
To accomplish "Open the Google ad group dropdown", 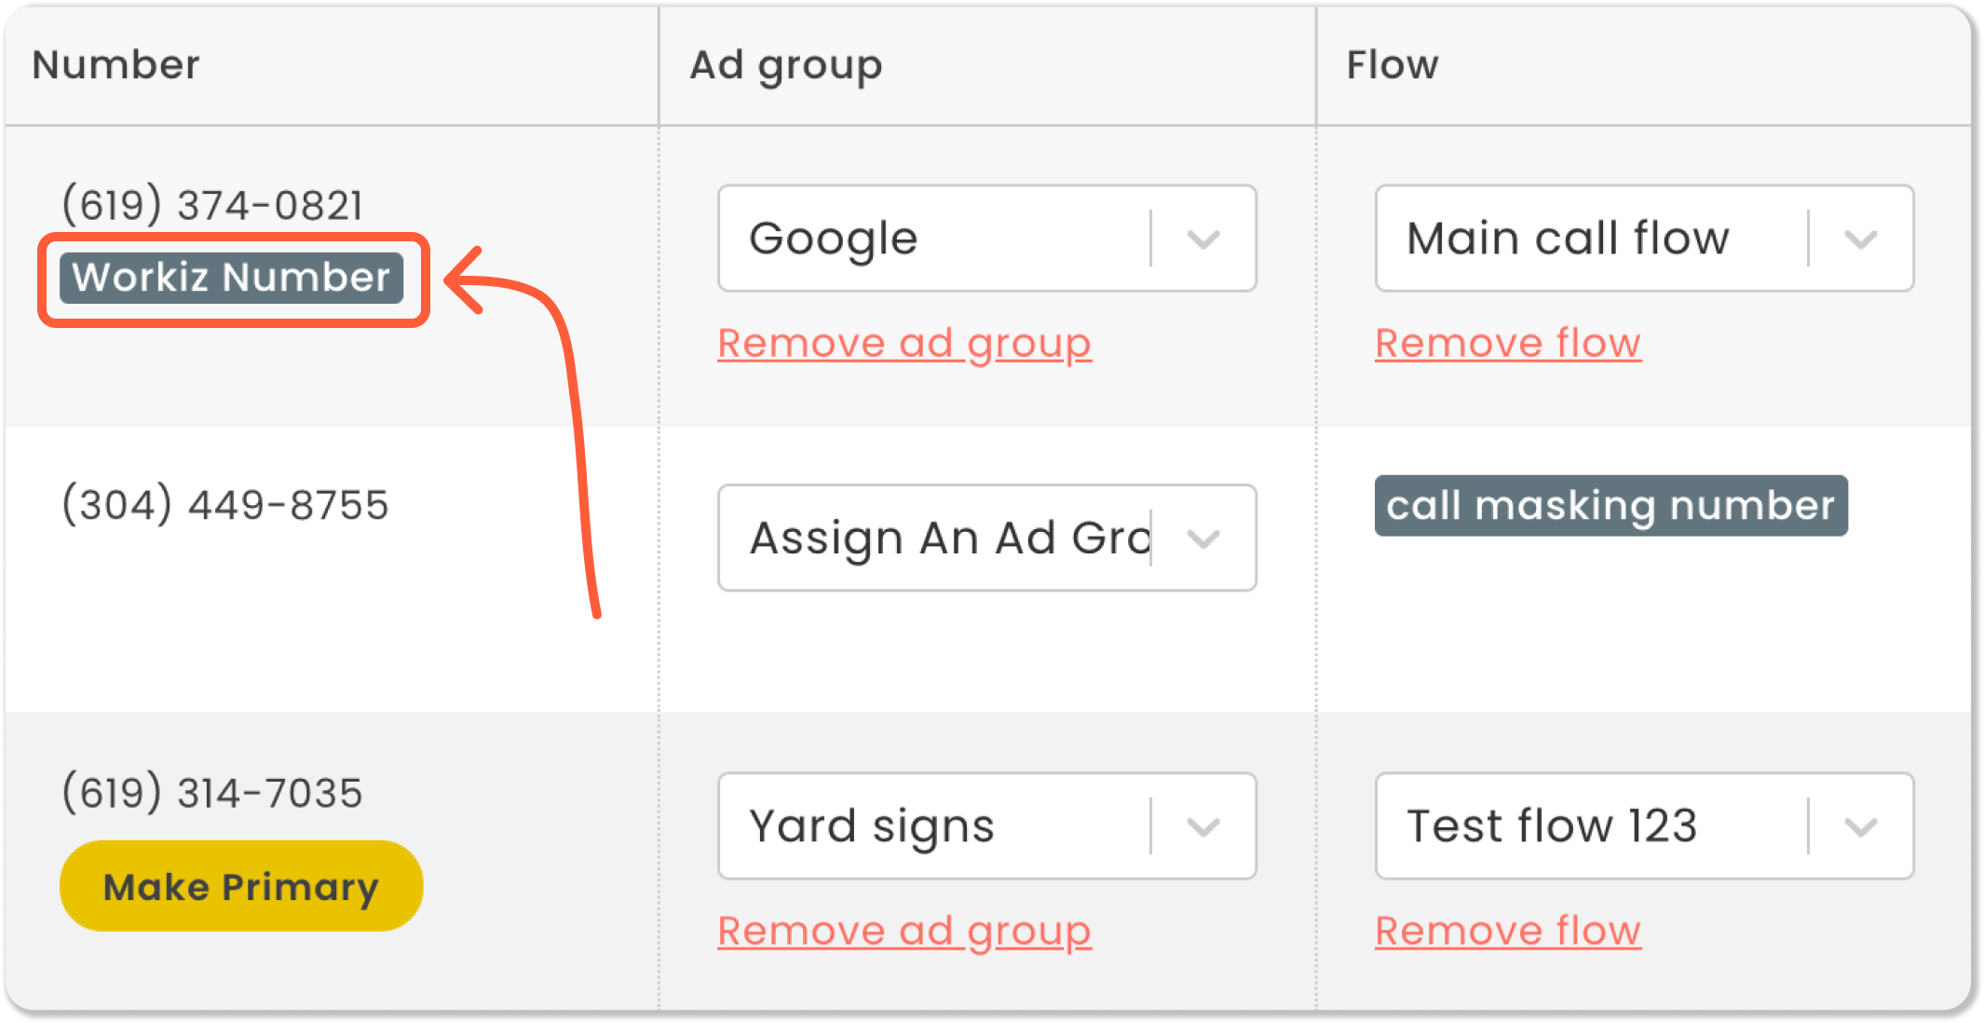I will click(931, 239).
